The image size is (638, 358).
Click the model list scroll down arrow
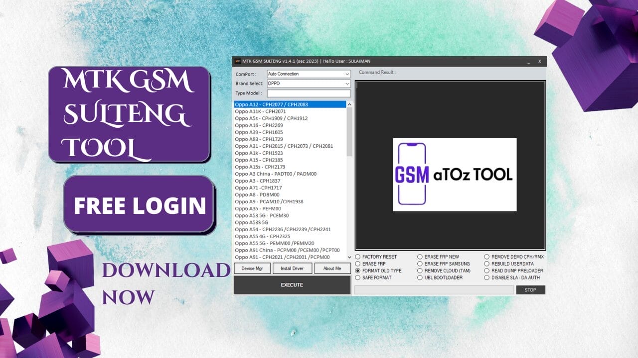click(349, 257)
